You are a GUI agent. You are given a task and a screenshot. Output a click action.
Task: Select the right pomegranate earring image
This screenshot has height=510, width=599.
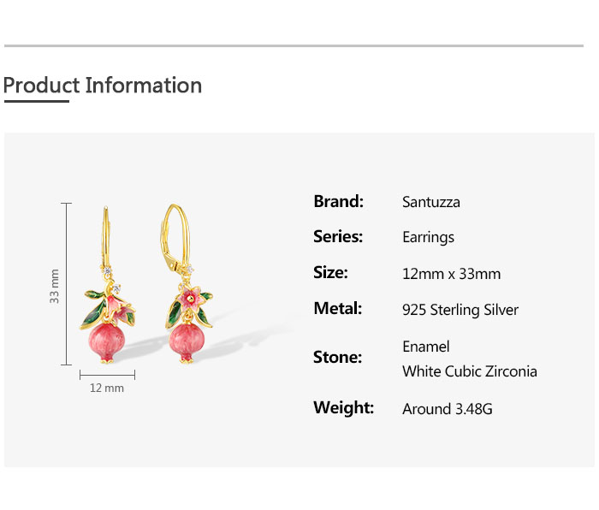point(187,283)
